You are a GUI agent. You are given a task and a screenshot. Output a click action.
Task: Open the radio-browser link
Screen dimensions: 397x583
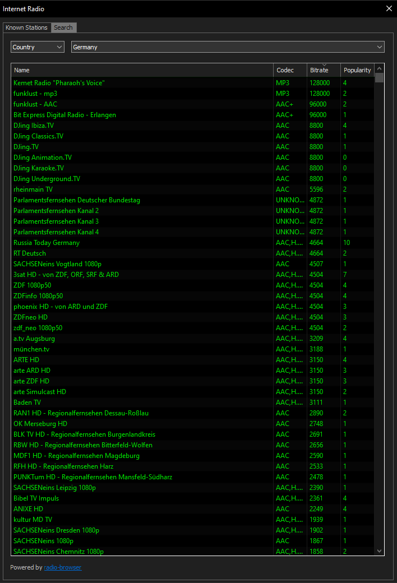tap(62, 567)
